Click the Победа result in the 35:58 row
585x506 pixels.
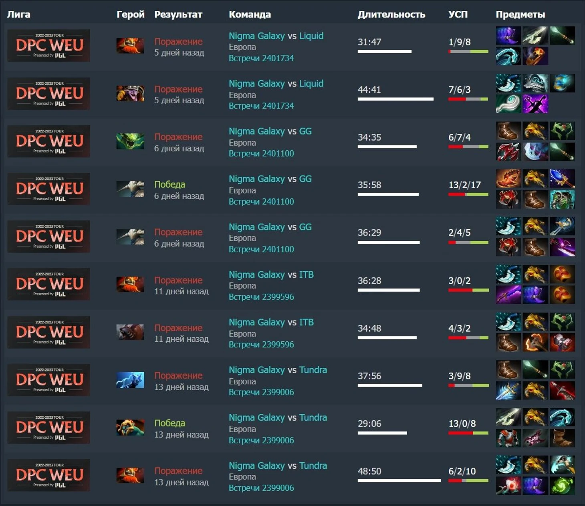pos(170,184)
